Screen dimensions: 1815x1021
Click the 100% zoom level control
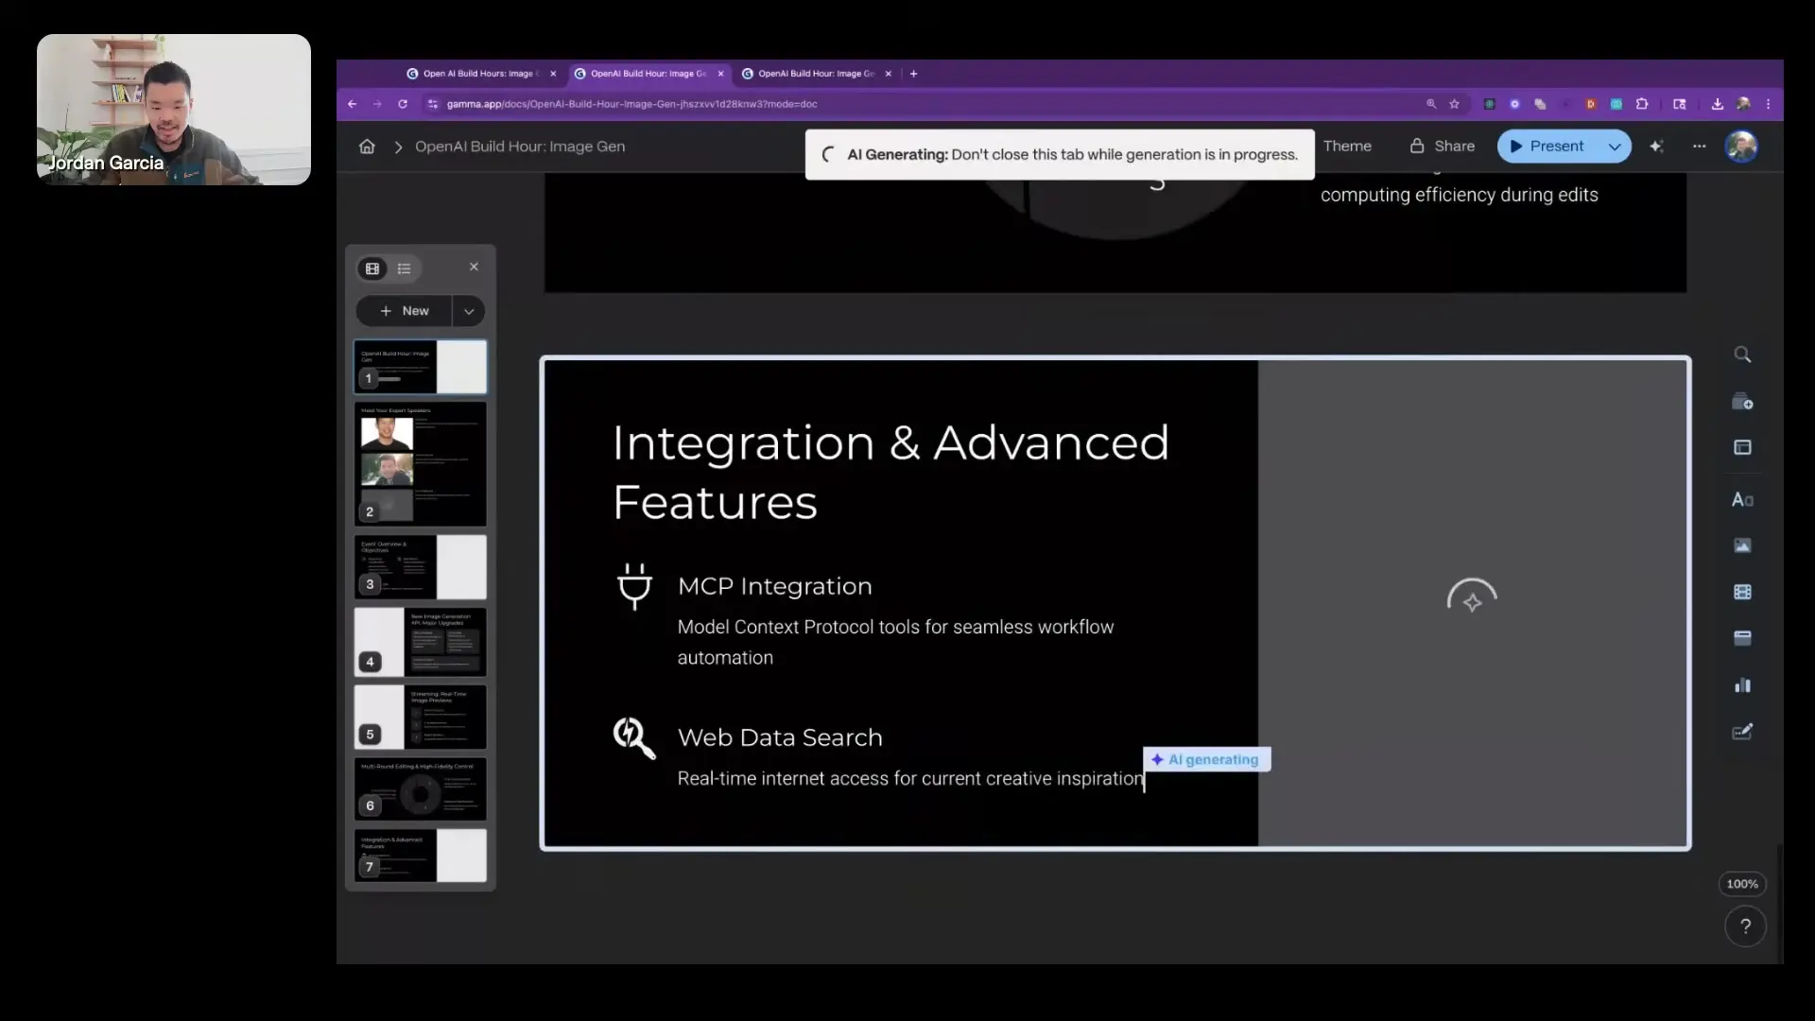click(x=1741, y=884)
